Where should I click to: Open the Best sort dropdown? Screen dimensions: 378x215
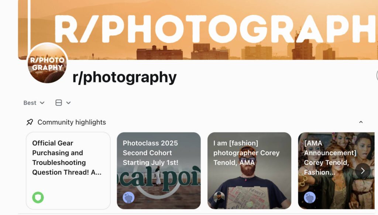34,103
